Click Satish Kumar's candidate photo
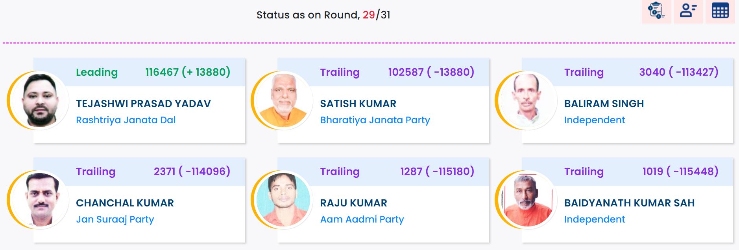The image size is (739, 250). click(284, 100)
